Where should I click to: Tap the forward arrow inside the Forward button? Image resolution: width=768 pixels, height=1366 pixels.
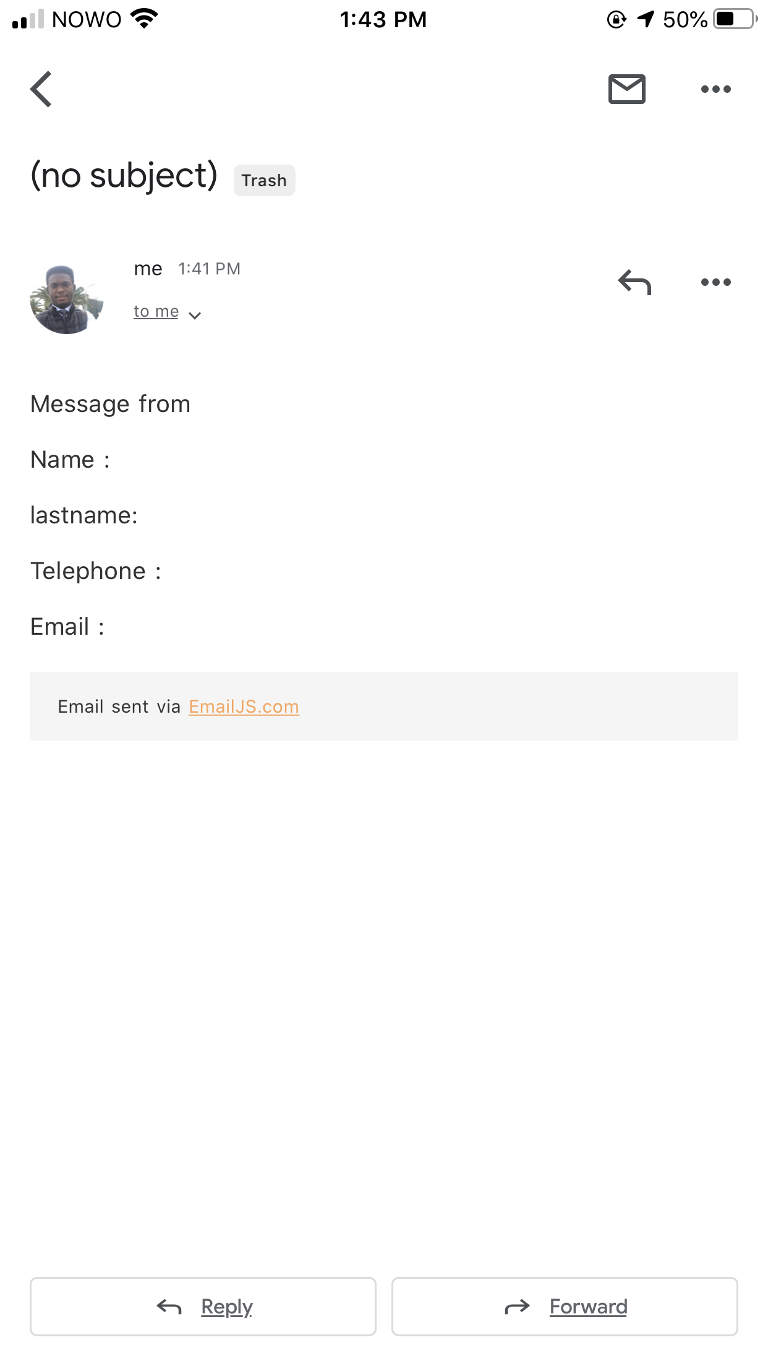click(517, 1307)
